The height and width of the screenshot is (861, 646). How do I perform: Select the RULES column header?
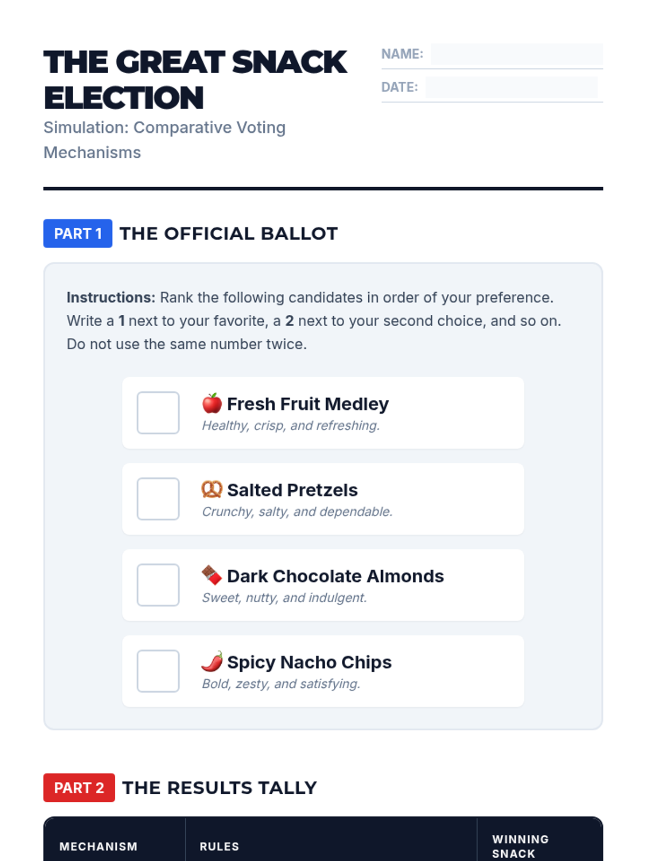coord(219,846)
